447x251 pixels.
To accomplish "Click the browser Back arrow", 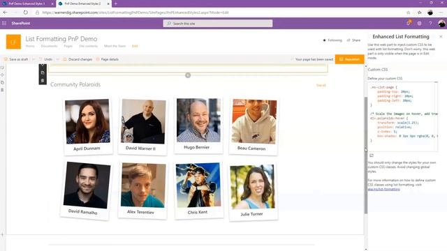I will (6, 13).
